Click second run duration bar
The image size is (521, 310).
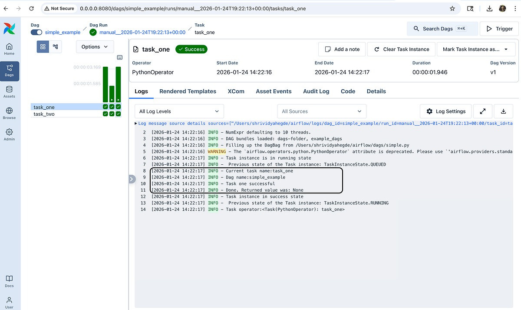[112, 94]
